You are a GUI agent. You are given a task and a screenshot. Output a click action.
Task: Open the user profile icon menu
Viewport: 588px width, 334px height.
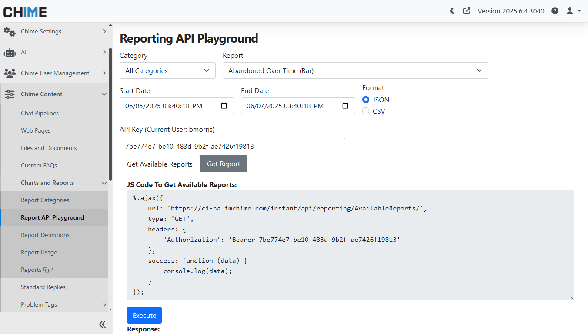pos(570,11)
